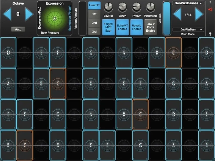Select the 3rd harmonic option
Viewport: 215px width, 161px height.
(94, 32)
